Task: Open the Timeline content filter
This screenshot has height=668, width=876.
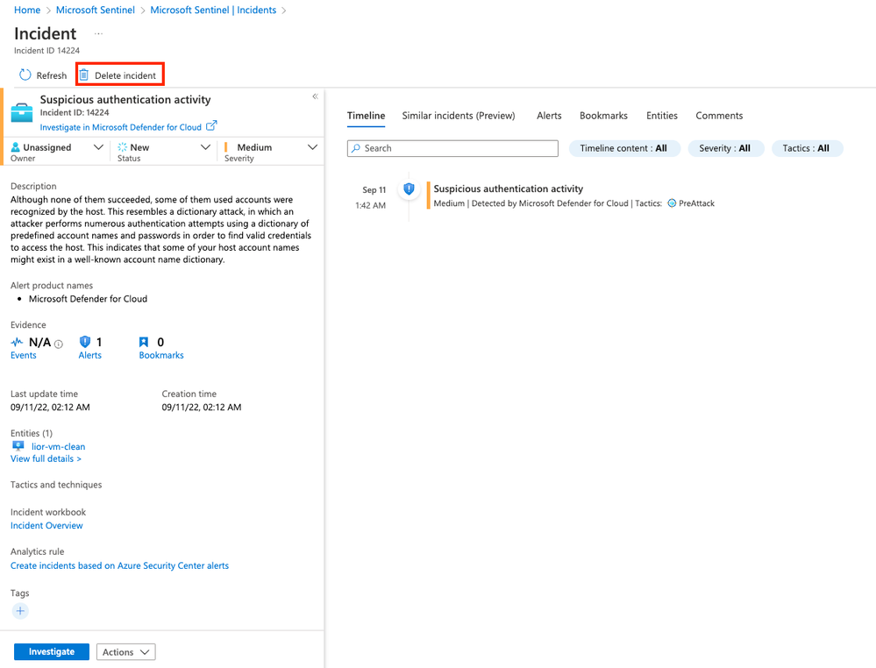Action: pyautogui.click(x=624, y=148)
